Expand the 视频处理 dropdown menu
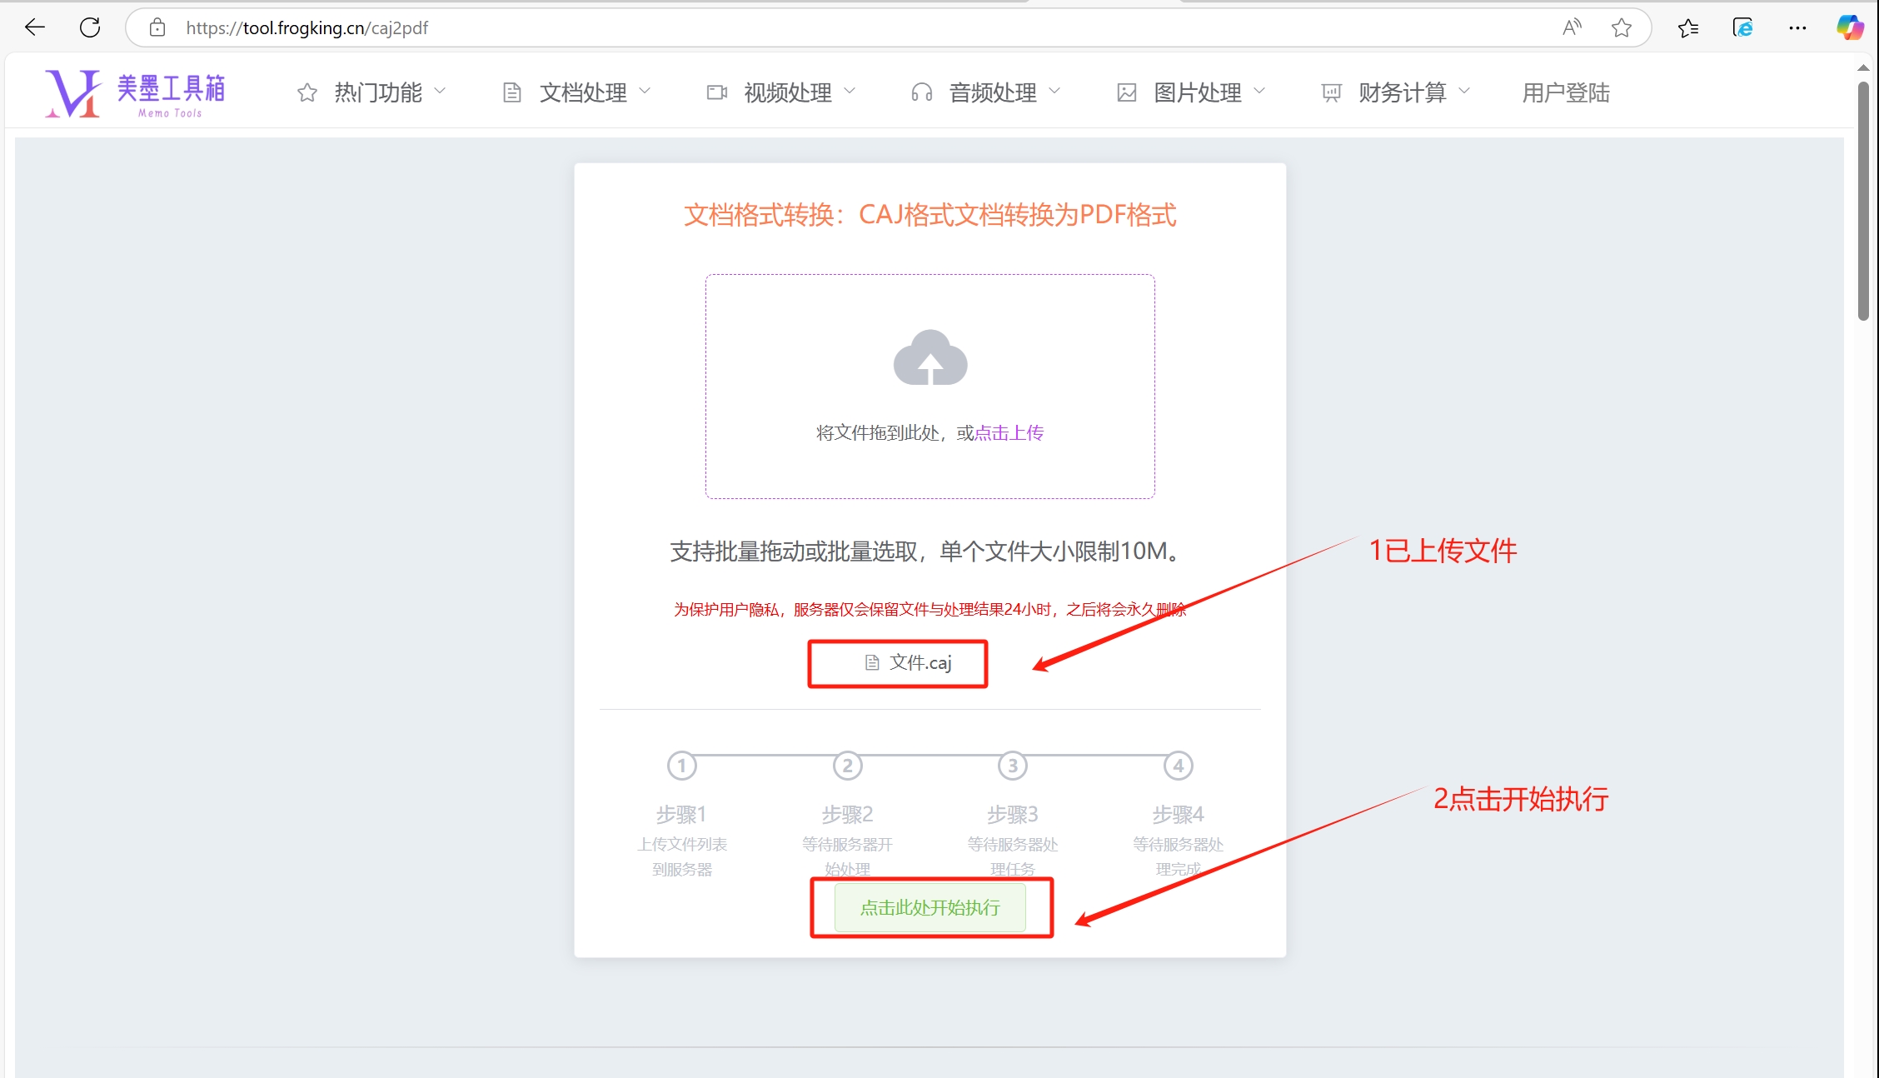Screen dimensions: 1879x1078 pyautogui.click(x=781, y=92)
